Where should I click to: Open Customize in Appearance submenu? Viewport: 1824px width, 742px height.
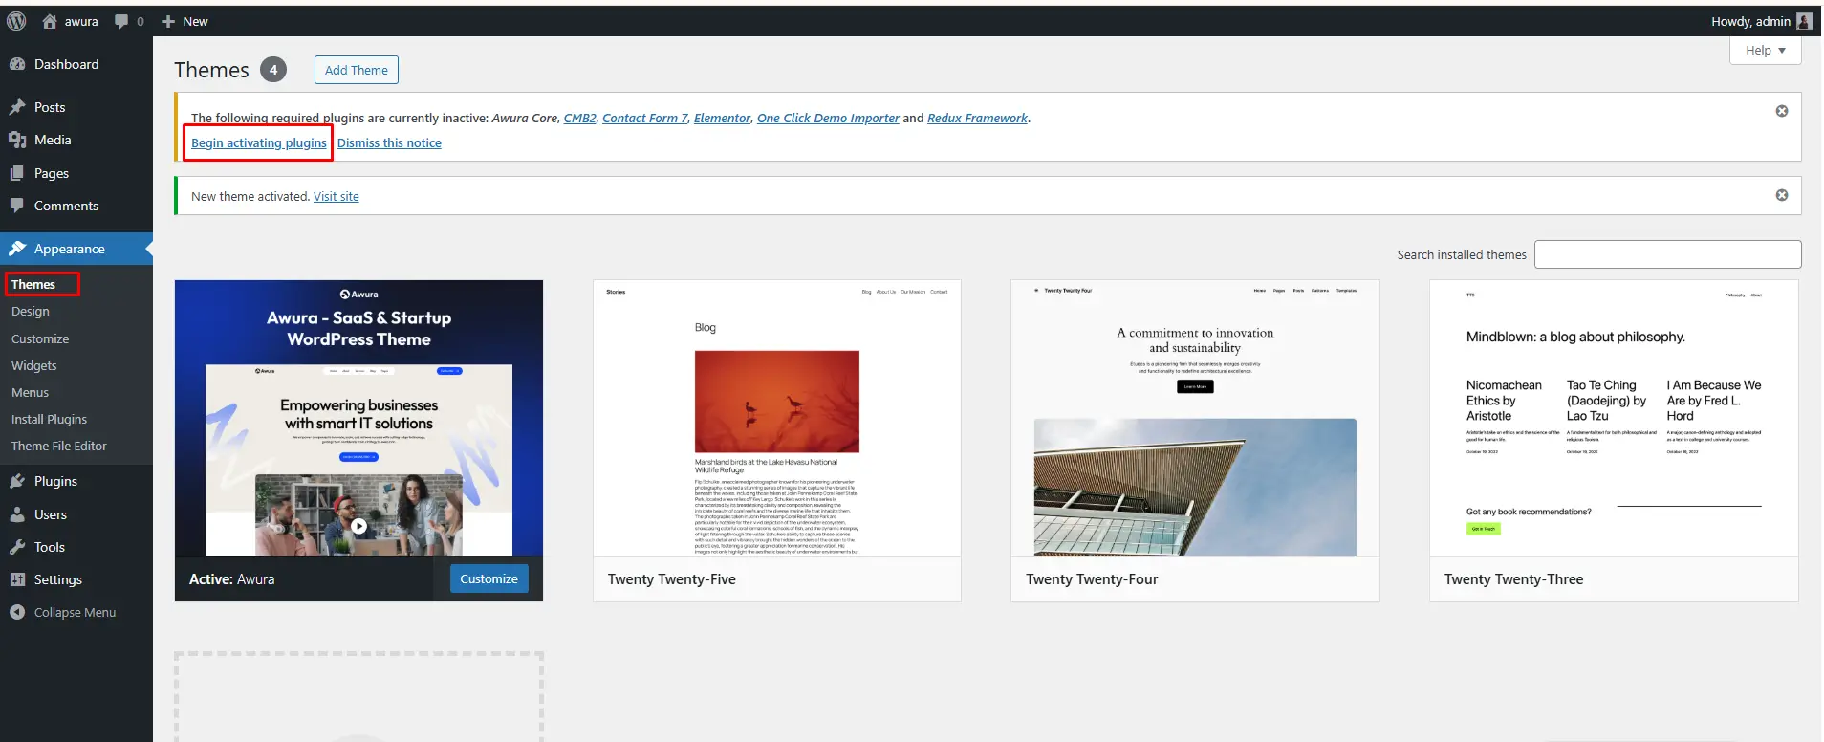[40, 338]
